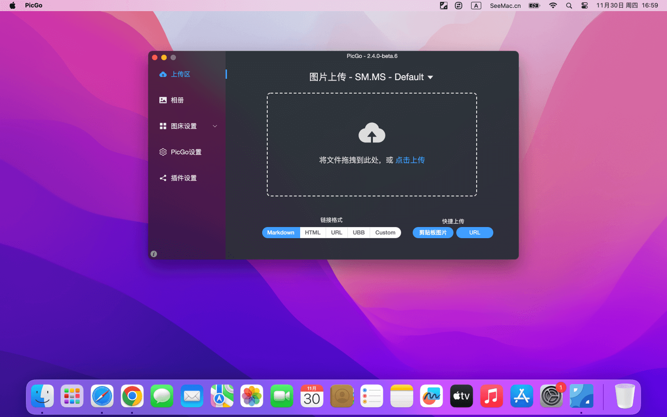This screenshot has height=417, width=667.
Task: Switch link format to HTML
Action: [313, 233]
